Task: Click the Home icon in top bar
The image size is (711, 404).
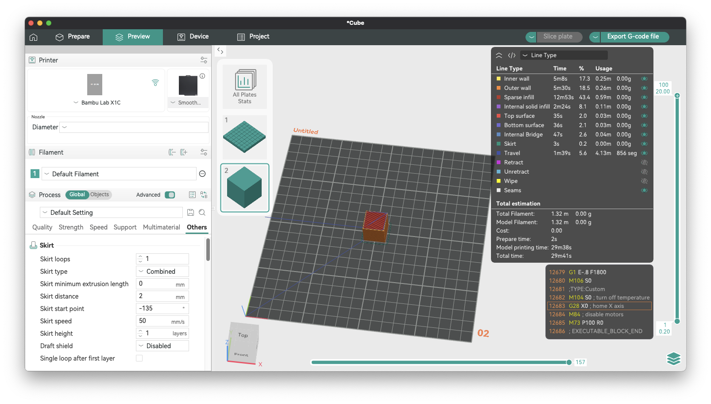Action: 34,37
